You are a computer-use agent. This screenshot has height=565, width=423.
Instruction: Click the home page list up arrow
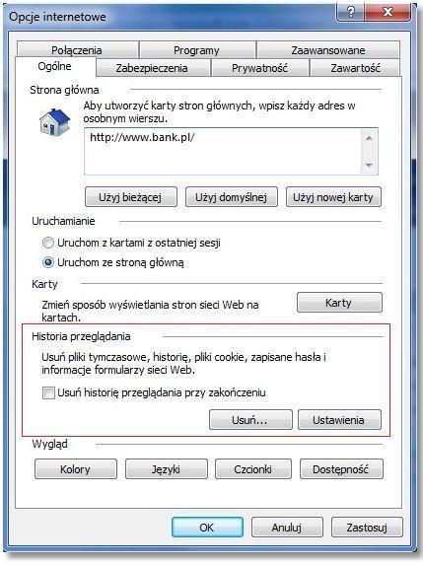point(369,138)
